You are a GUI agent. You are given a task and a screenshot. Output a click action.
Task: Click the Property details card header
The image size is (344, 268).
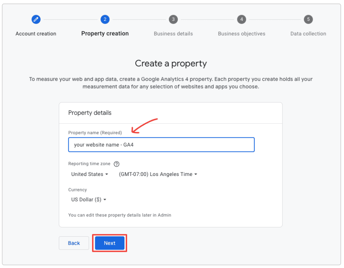[x=90, y=113]
